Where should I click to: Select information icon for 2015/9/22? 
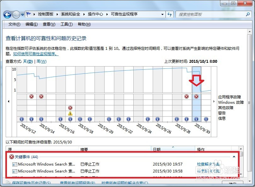click(119, 119)
